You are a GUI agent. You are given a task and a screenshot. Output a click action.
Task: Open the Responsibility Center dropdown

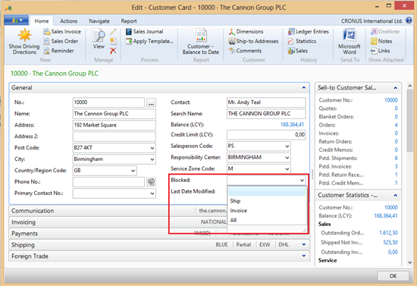click(x=287, y=158)
